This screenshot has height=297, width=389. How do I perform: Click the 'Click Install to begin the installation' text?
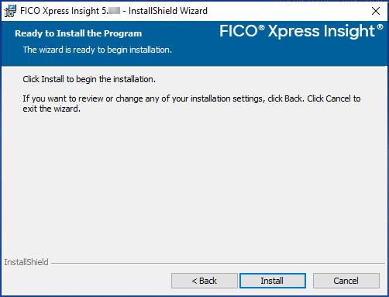(89, 79)
